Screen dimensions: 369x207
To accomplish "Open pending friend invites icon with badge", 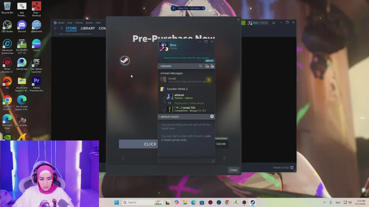I will [207, 66].
